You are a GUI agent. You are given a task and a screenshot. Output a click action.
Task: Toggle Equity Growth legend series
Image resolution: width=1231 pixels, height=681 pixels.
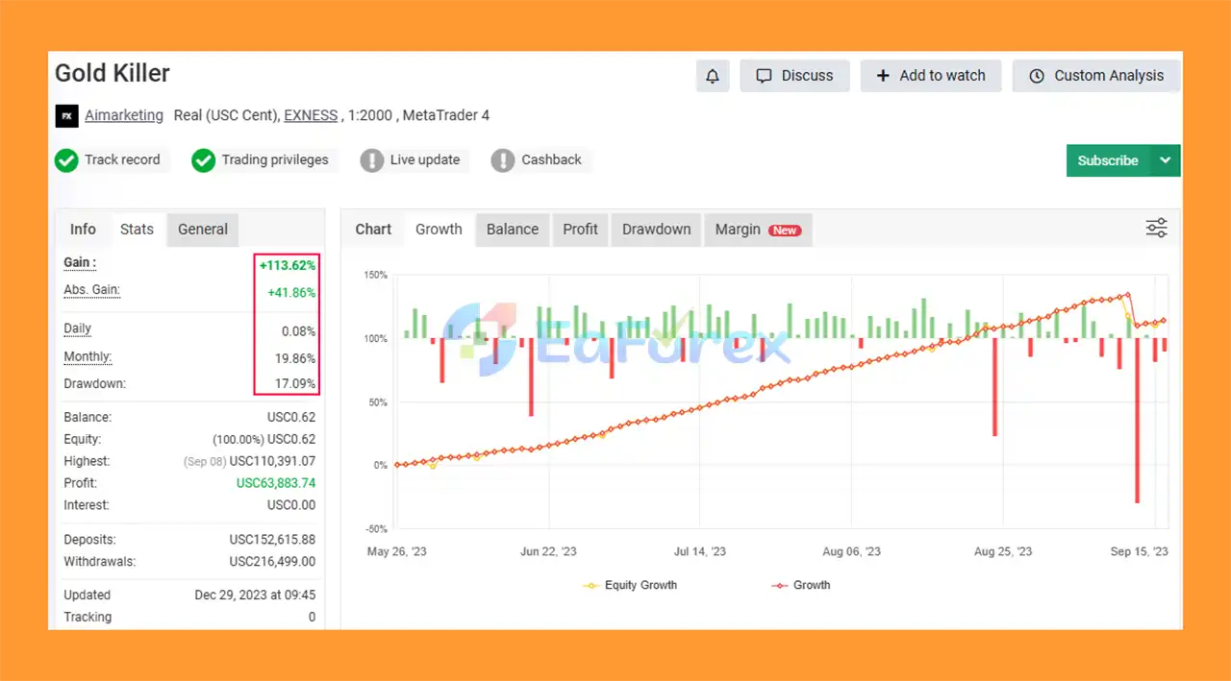631,585
